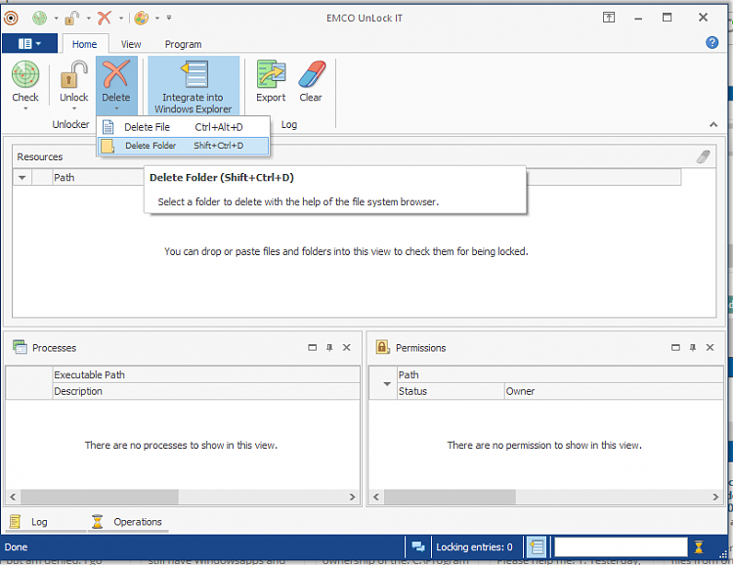The height and width of the screenshot is (565, 733).
Task: Click the ribbon display options icon in title bar
Action: click(608, 18)
